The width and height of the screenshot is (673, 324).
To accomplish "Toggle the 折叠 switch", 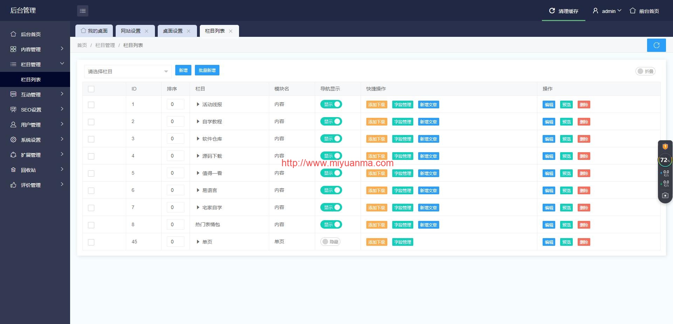I will (645, 71).
